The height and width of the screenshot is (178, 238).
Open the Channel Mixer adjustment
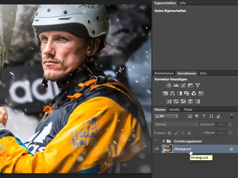194,93
